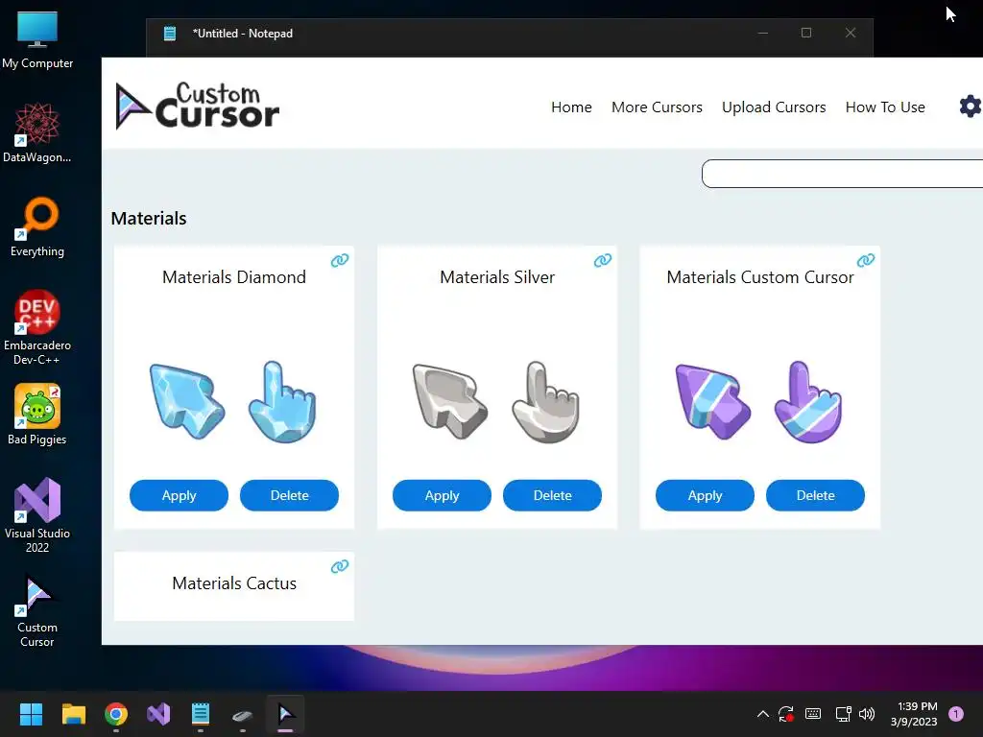The width and height of the screenshot is (983, 737).
Task: Switch to Notepad from the taskbar
Action: coord(200,714)
